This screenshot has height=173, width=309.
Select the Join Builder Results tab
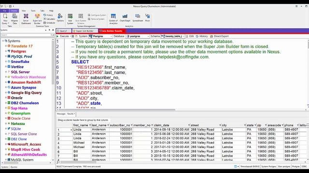tap(112, 31)
